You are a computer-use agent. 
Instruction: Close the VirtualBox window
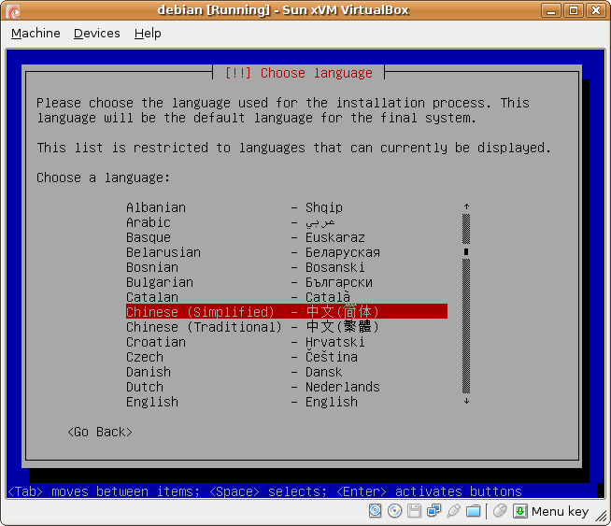coord(596,10)
